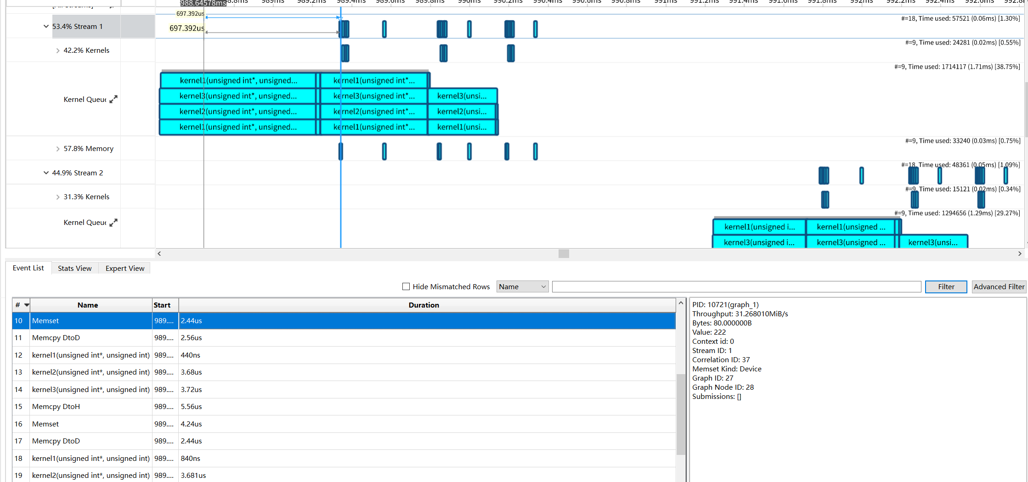The width and height of the screenshot is (1028, 482).
Task: Switch to Expert View tab
Action: 125,268
